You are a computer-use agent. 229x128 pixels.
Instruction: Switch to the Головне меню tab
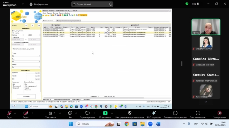48,21
